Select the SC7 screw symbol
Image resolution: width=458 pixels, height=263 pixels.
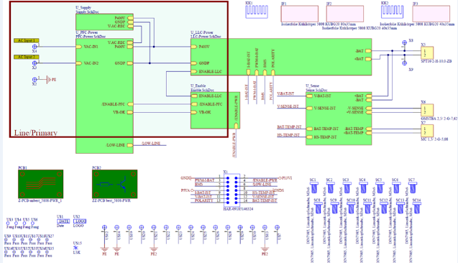(413, 188)
